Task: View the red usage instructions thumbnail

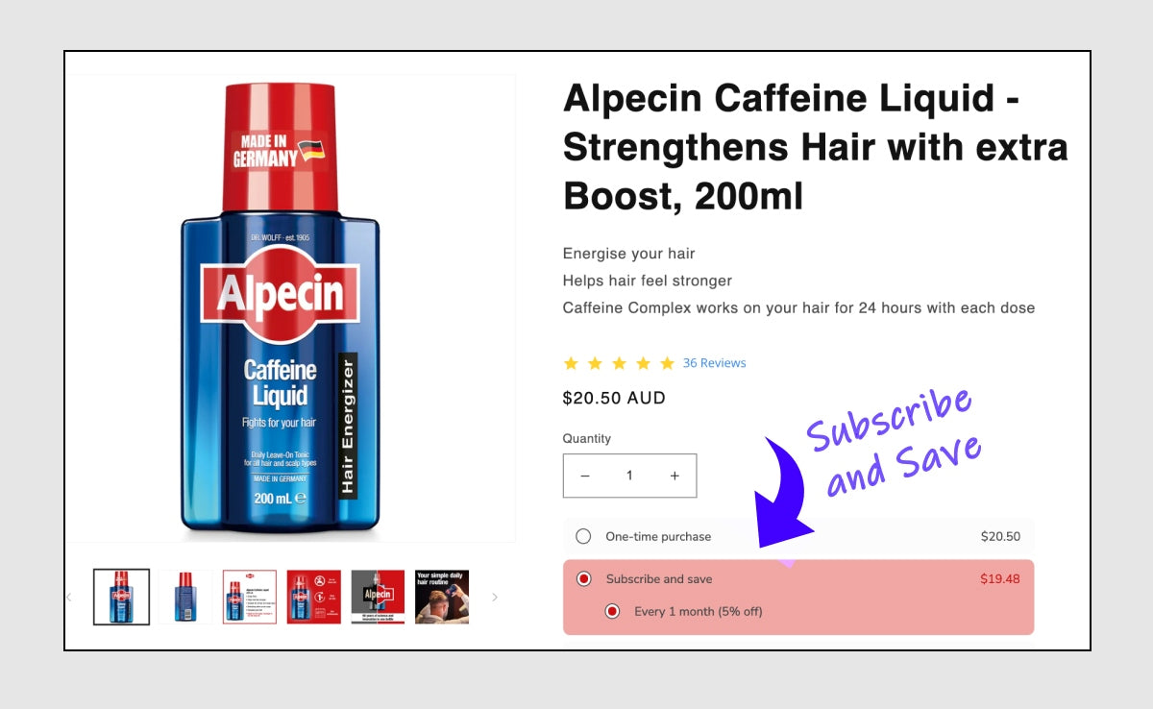Action: (x=314, y=597)
